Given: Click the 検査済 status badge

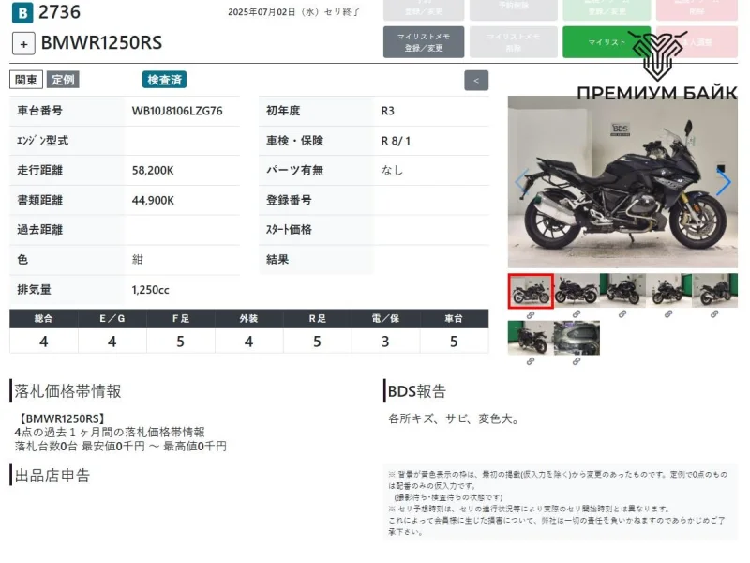Looking at the screenshot, I should [x=164, y=80].
